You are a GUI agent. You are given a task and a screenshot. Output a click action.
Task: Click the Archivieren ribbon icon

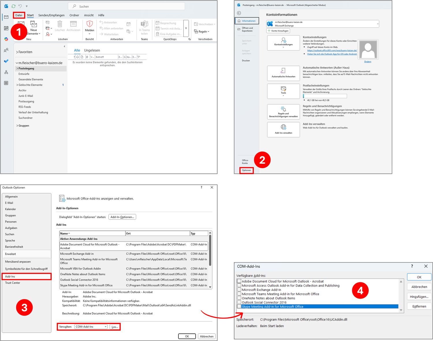(x=73, y=26)
